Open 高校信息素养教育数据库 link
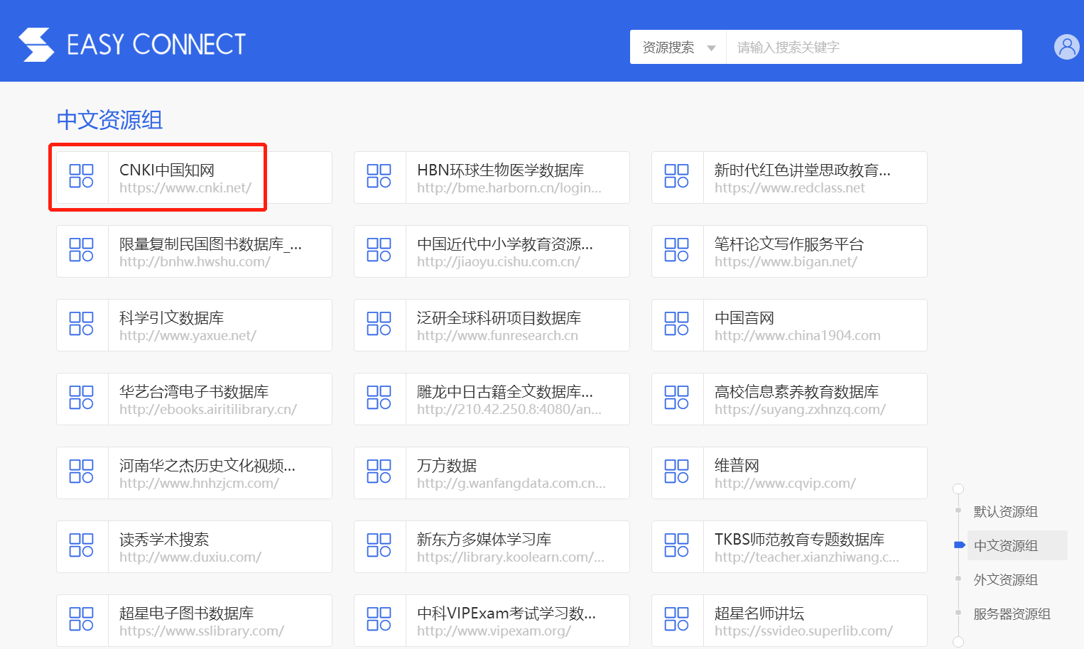Image resolution: width=1084 pixels, height=649 pixels. pos(796,392)
